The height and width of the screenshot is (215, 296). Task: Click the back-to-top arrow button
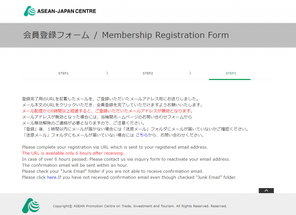pyautogui.click(x=266, y=190)
